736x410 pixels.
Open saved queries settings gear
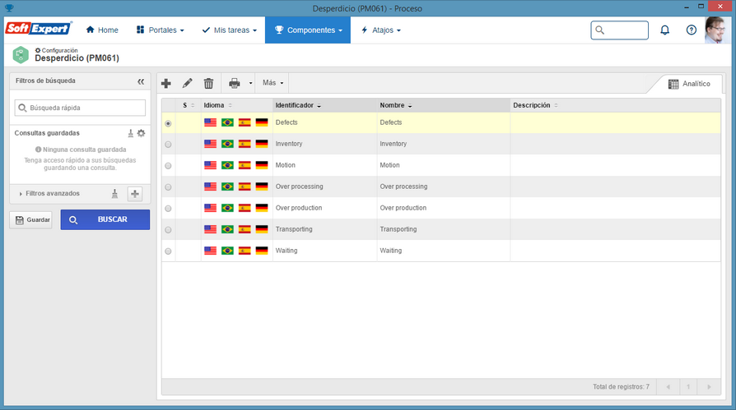click(141, 134)
